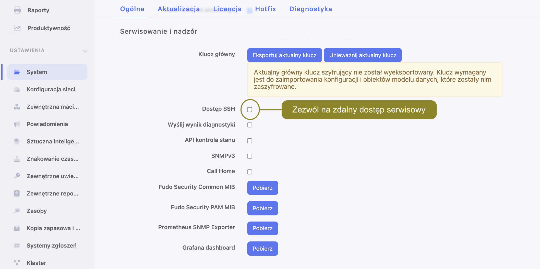Enable the Call Home checkbox
The width and height of the screenshot is (540, 269).
tap(250, 172)
